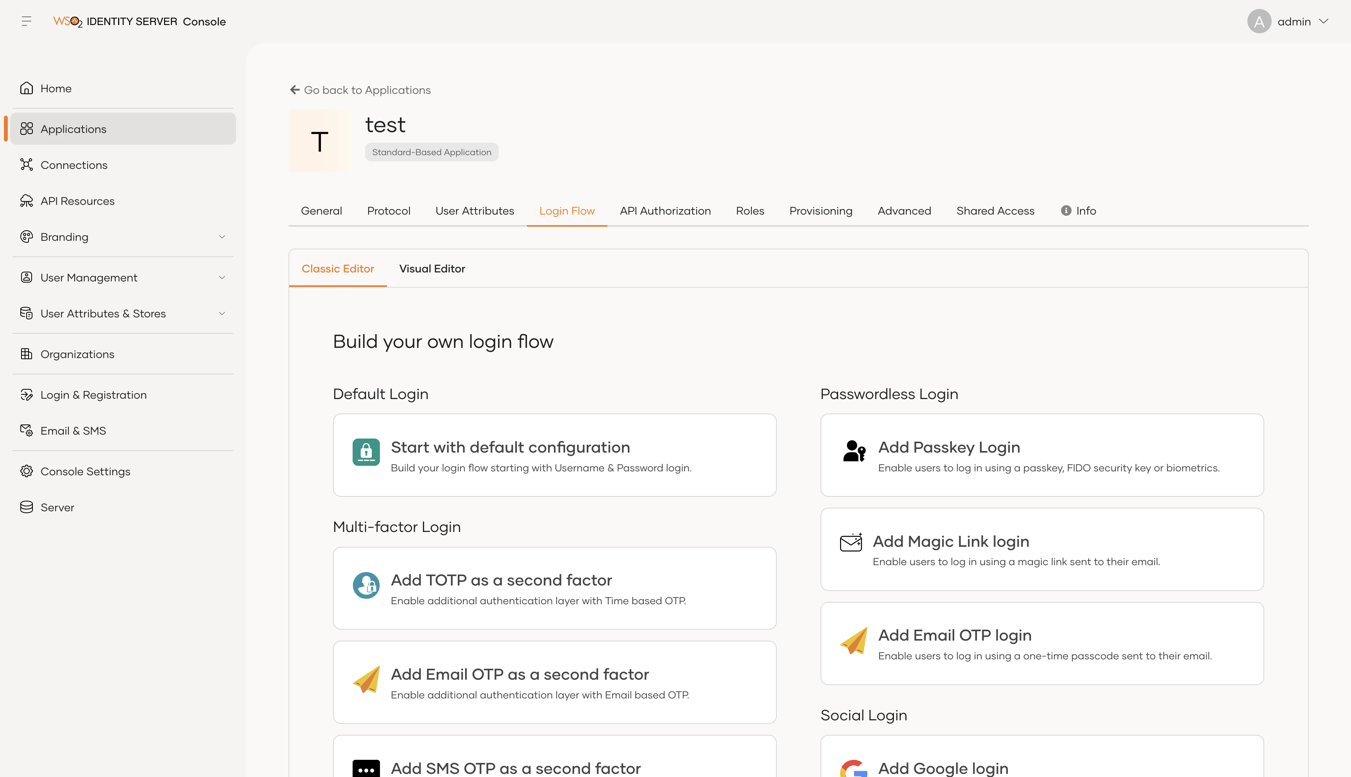
Task: Switch to Visual Editor tab
Action: (x=432, y=269)
